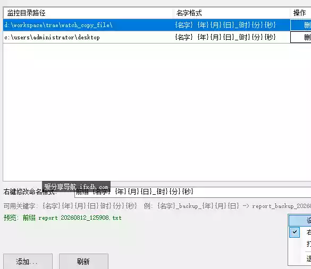Image resolution: width=311 pixels, height=269 pixels.
Task: Delete the d:\workspace\trae\watch_copy_file\ row entry
Action: click(301, 25)
